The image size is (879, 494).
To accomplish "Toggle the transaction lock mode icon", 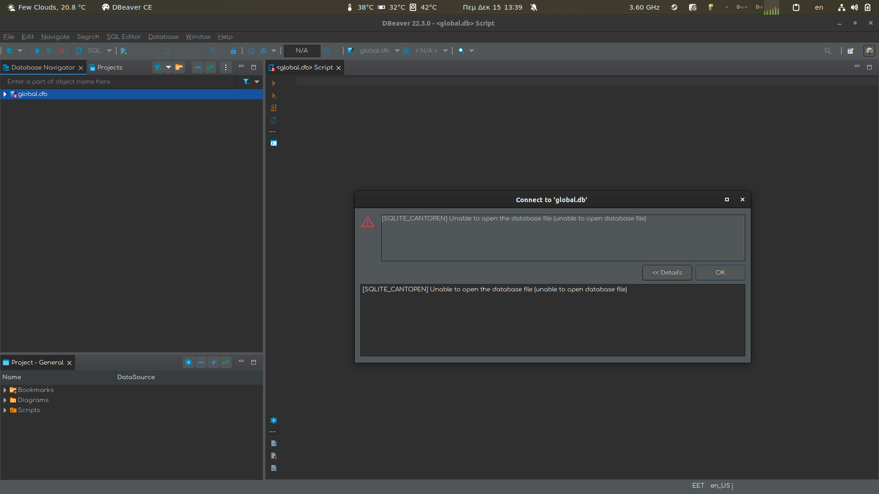I will tap(233, 51).
